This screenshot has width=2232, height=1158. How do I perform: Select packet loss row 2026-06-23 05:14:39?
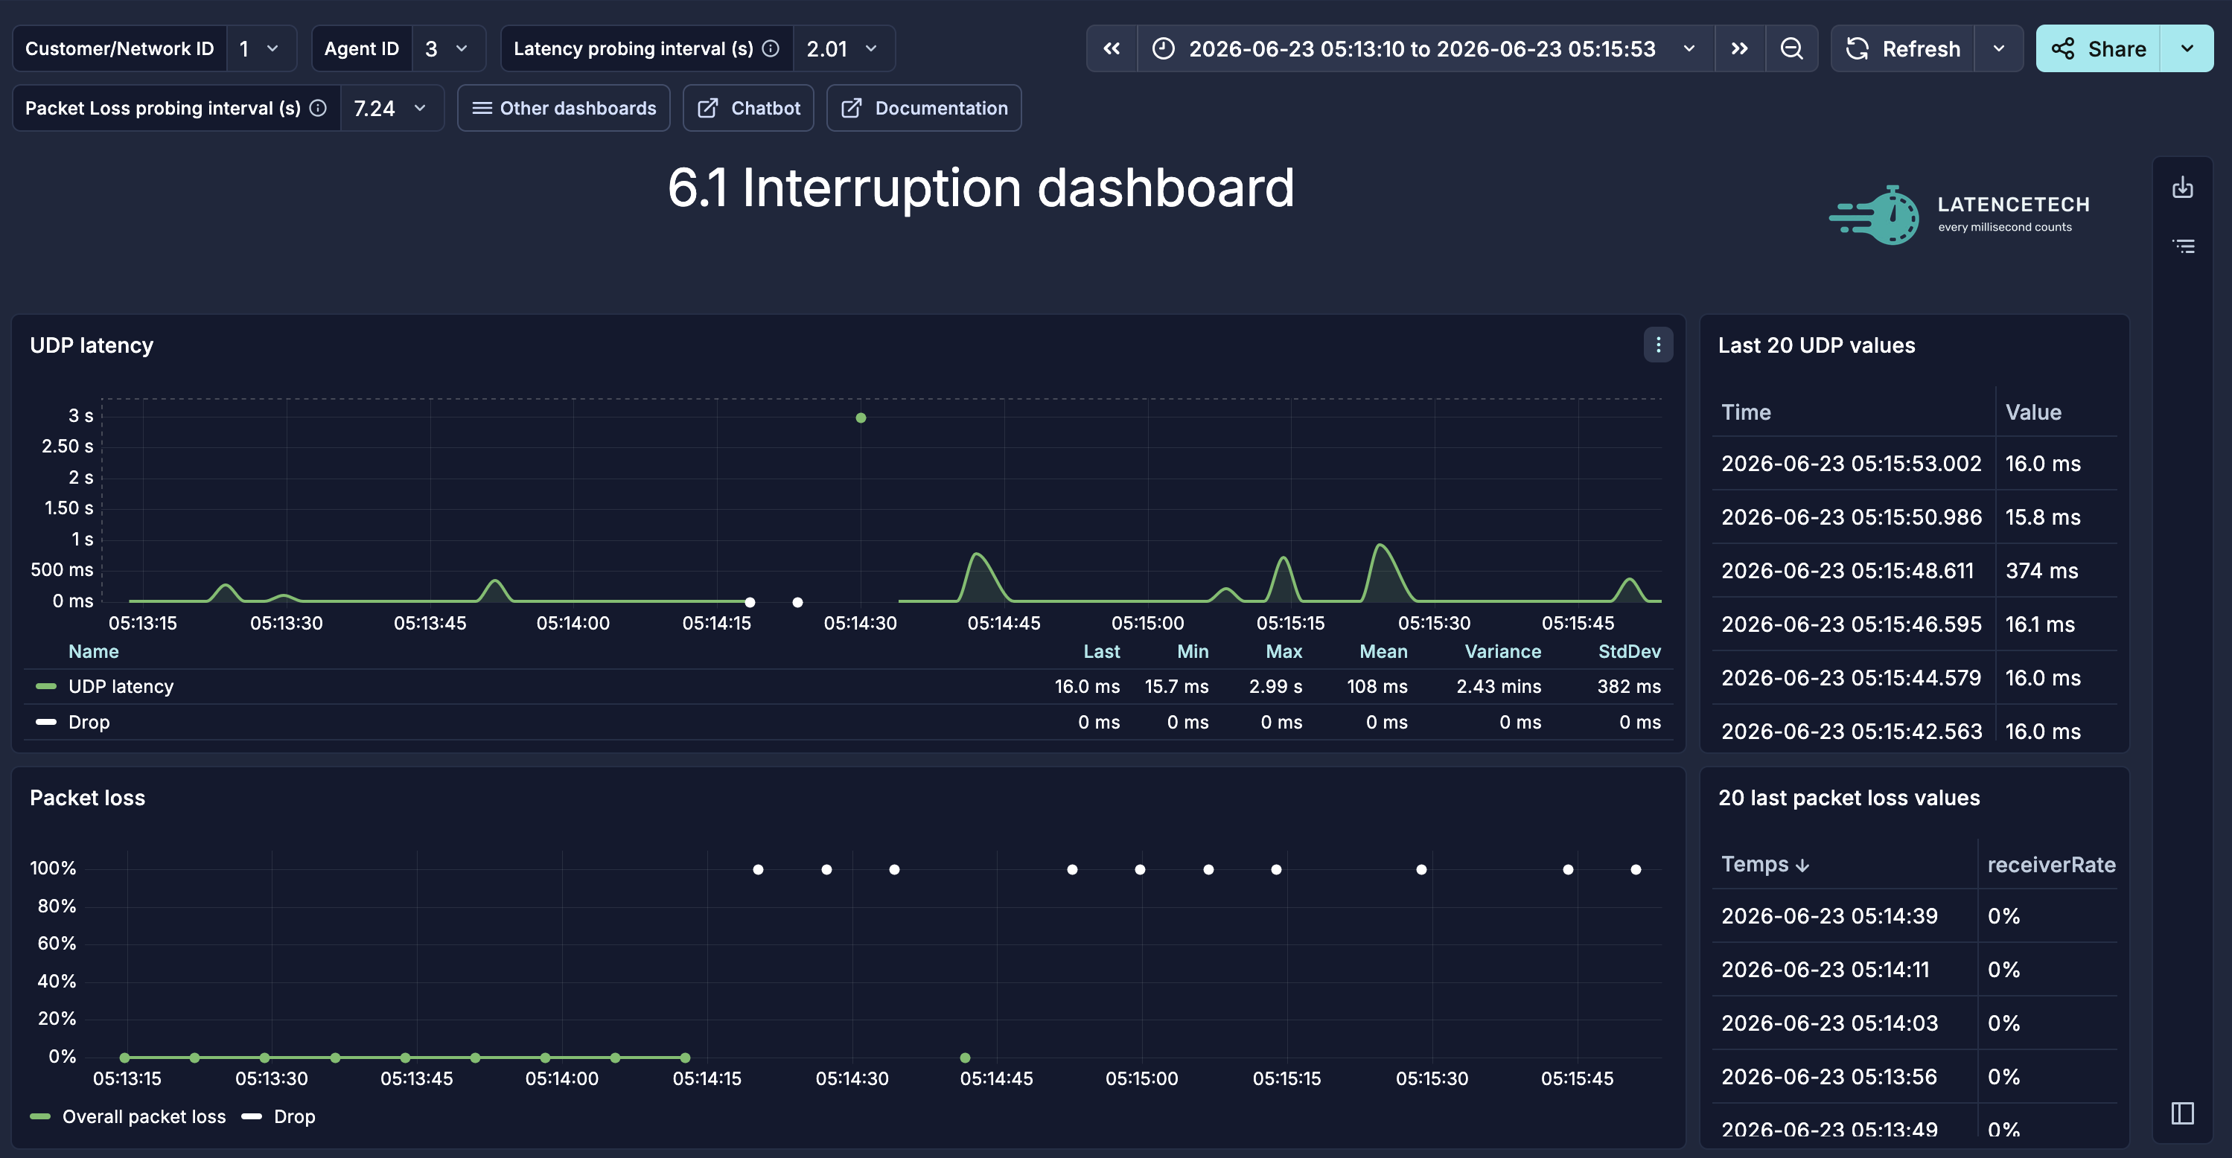pos(1914,915)
